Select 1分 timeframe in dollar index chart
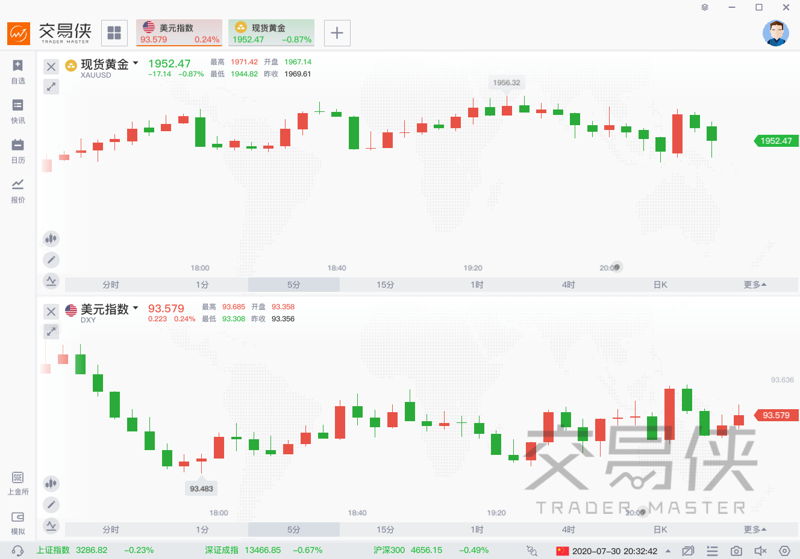Image resolution: width=800 pixels, height=559 pixels. point(202,530)
